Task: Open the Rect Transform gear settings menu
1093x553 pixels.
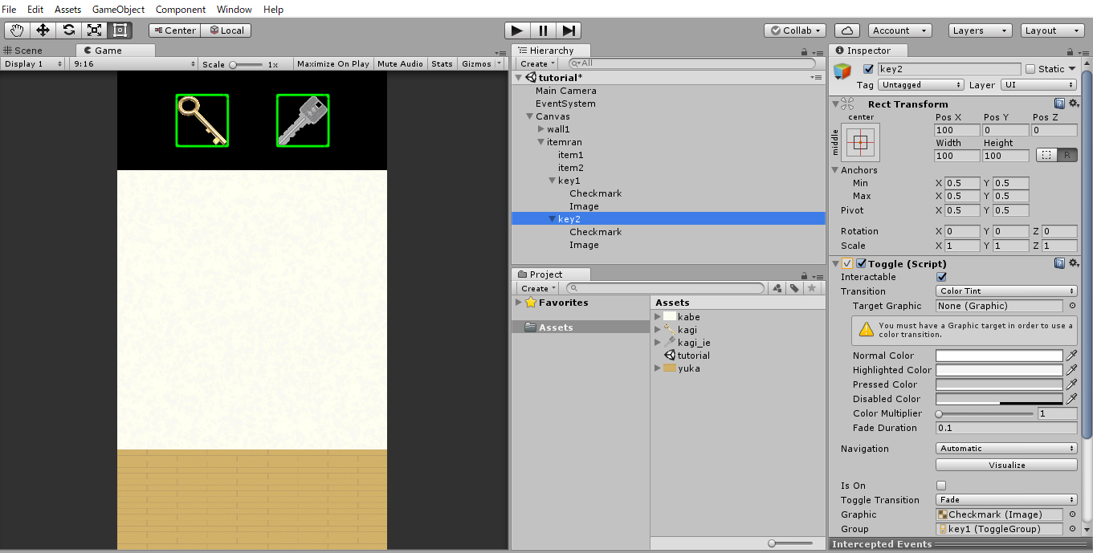Action: click(1074, 104)
